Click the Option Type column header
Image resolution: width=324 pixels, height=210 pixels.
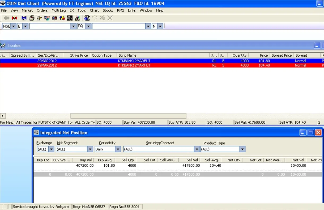(x=103, y=55)
